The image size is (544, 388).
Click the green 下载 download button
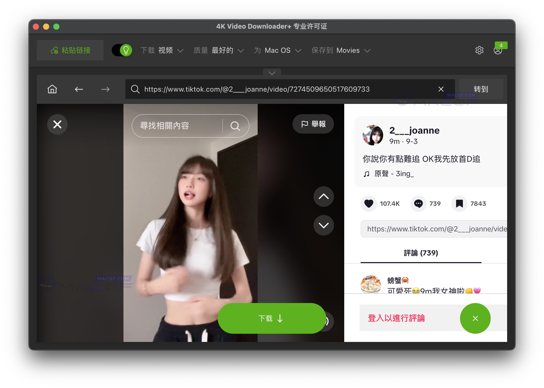(271, 318)
